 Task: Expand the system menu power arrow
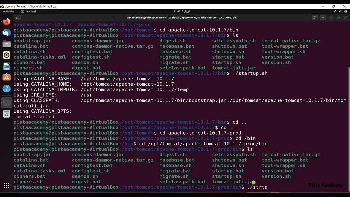tap(345, 11)
